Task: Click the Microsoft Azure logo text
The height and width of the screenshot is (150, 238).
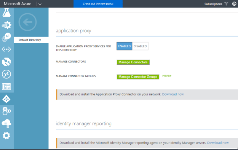Action: click(18, 4)
